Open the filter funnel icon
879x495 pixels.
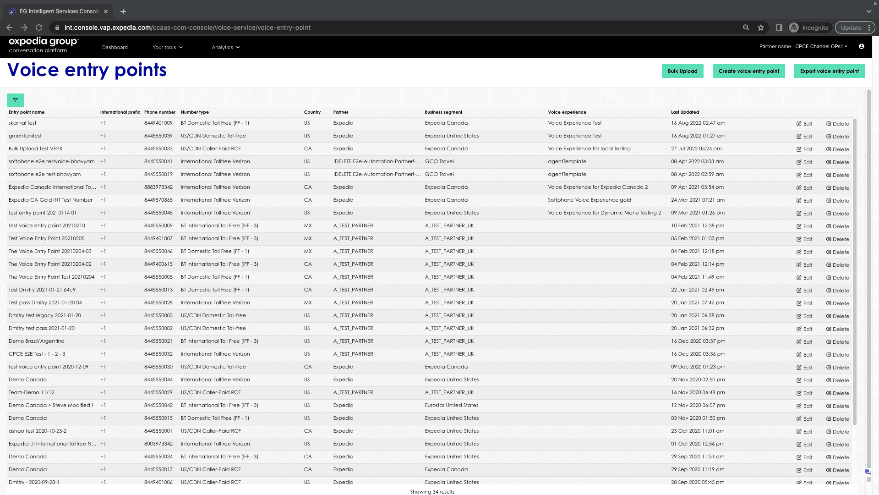click(15, 100)
